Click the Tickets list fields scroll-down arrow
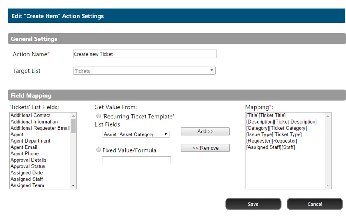The width and height of the screenshot is (346, 216). click(x=73, y=186)
